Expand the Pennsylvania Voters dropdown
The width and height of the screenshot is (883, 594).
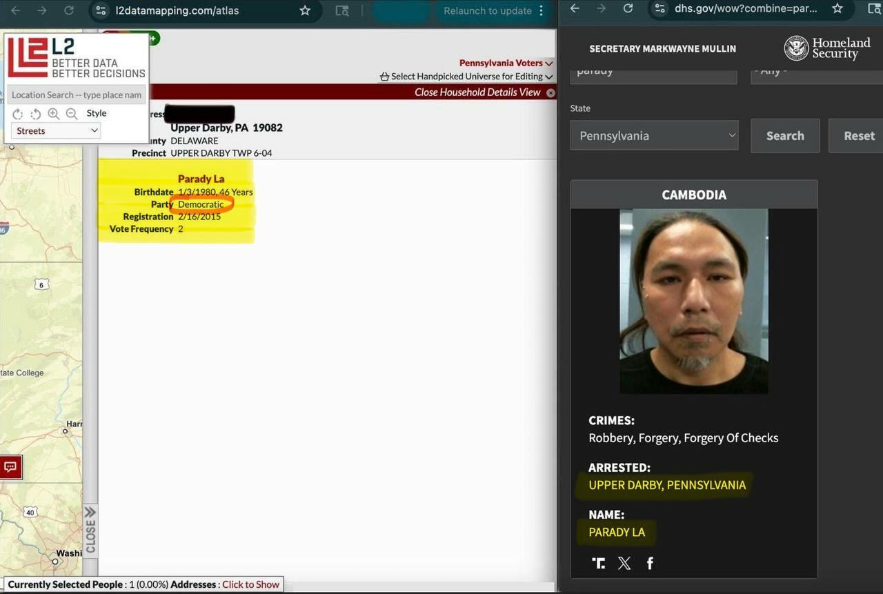[x=506, y=63]
